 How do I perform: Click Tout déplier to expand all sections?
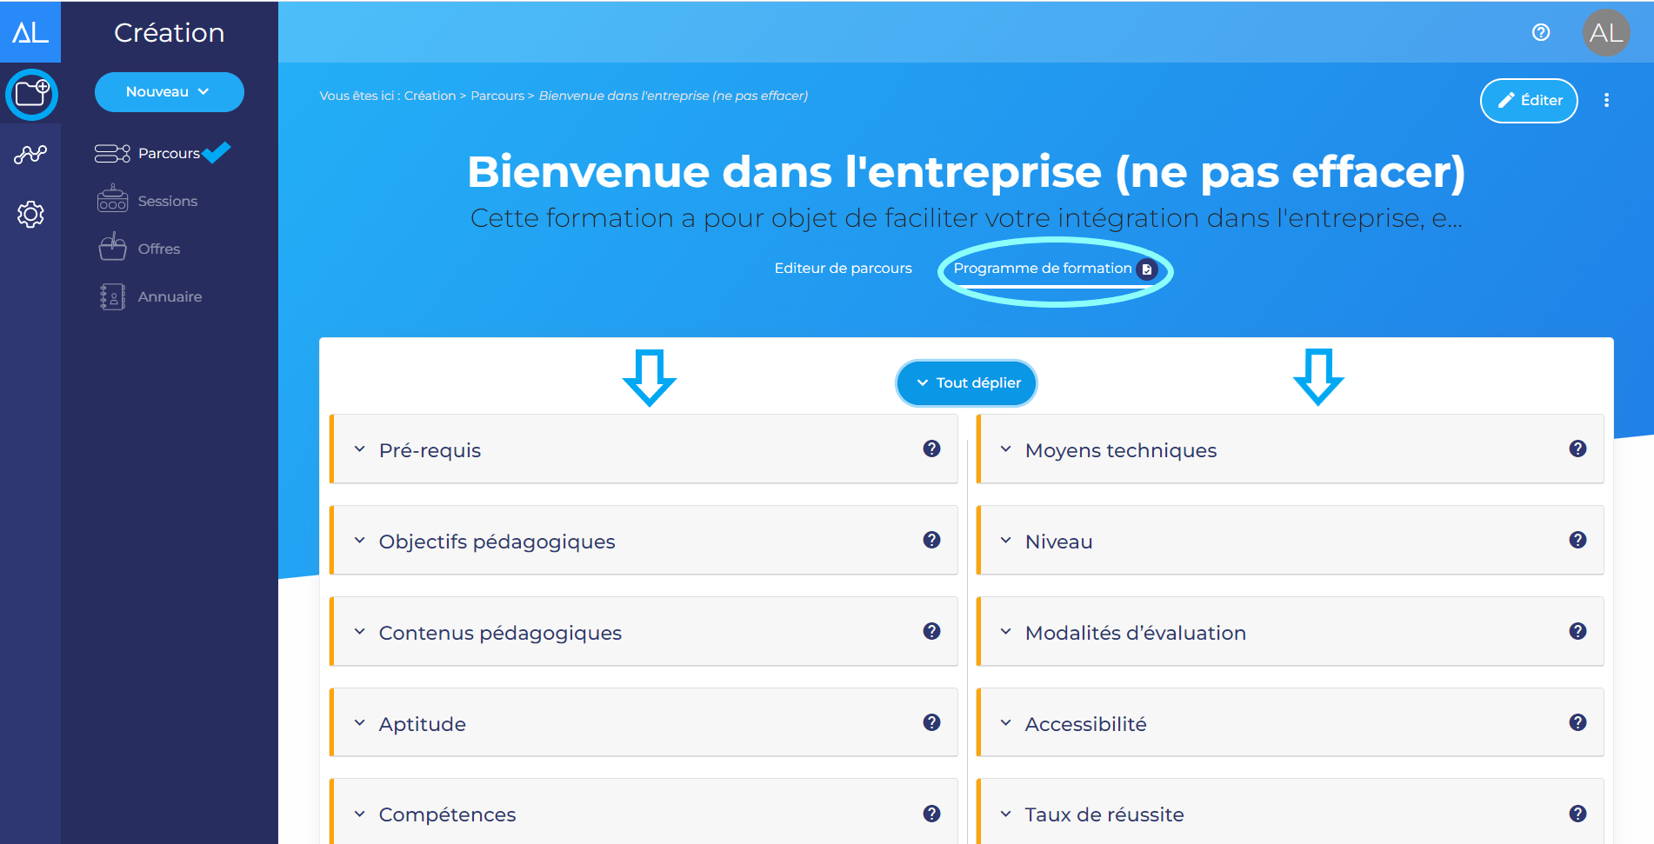(x=965, y=382)
